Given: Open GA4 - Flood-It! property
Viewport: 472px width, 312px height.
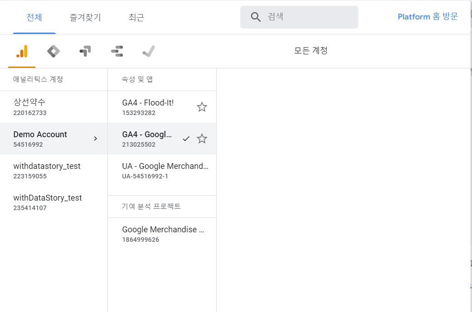Looking at the screenshot, I should pos(162,107).
